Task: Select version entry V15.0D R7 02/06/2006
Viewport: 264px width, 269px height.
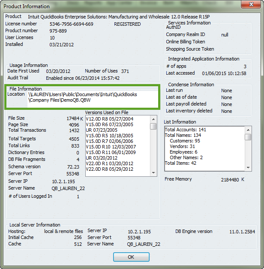Action: 109,141
